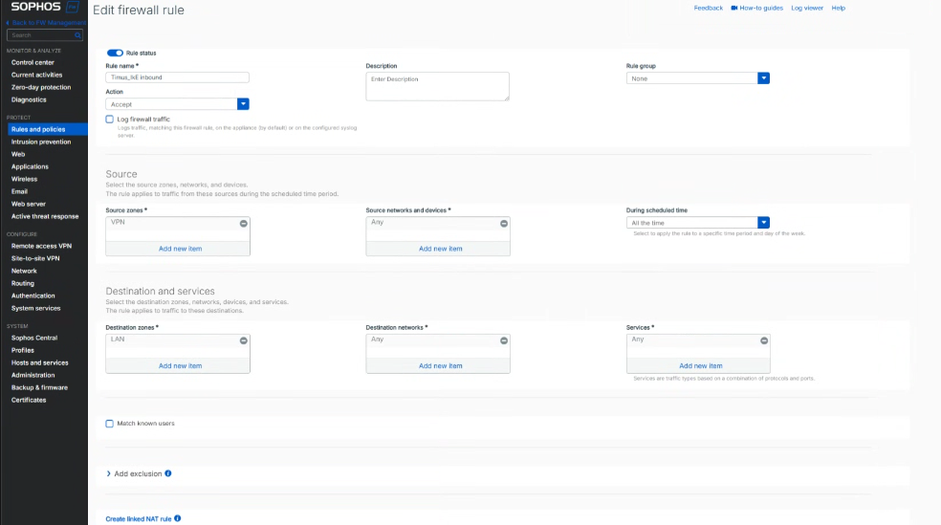Image resolution: width=941 pixels, height=525 pixels.
Task: Remove Any from services list
Action: [764, 340]
